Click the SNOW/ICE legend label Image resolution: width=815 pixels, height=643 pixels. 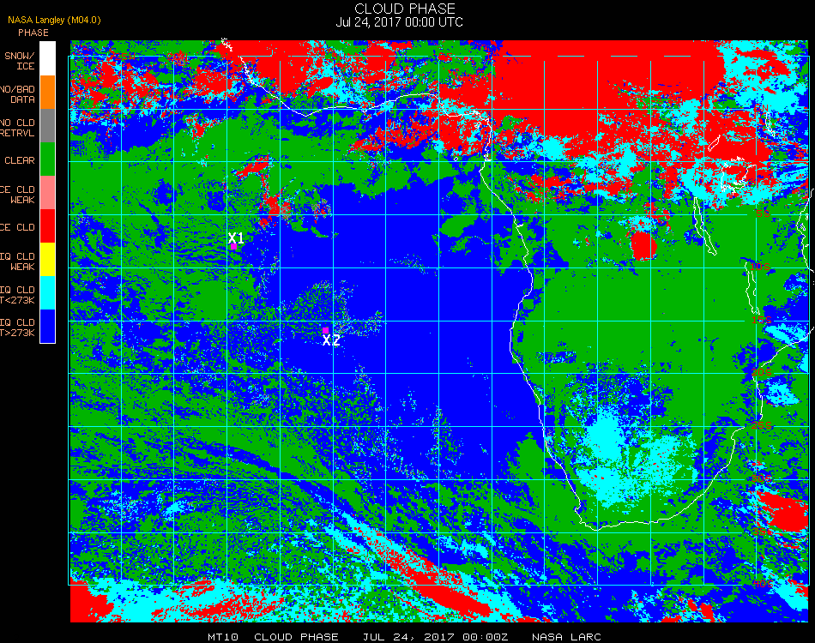19,61
